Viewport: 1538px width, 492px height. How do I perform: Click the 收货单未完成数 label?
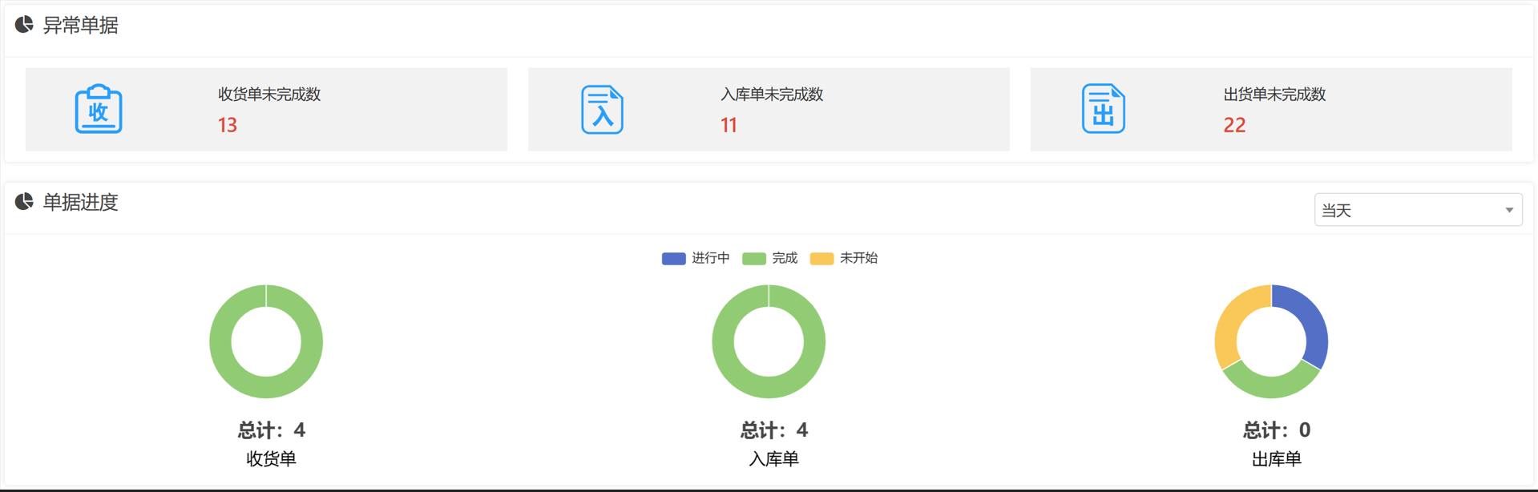[x=269, y=95]
